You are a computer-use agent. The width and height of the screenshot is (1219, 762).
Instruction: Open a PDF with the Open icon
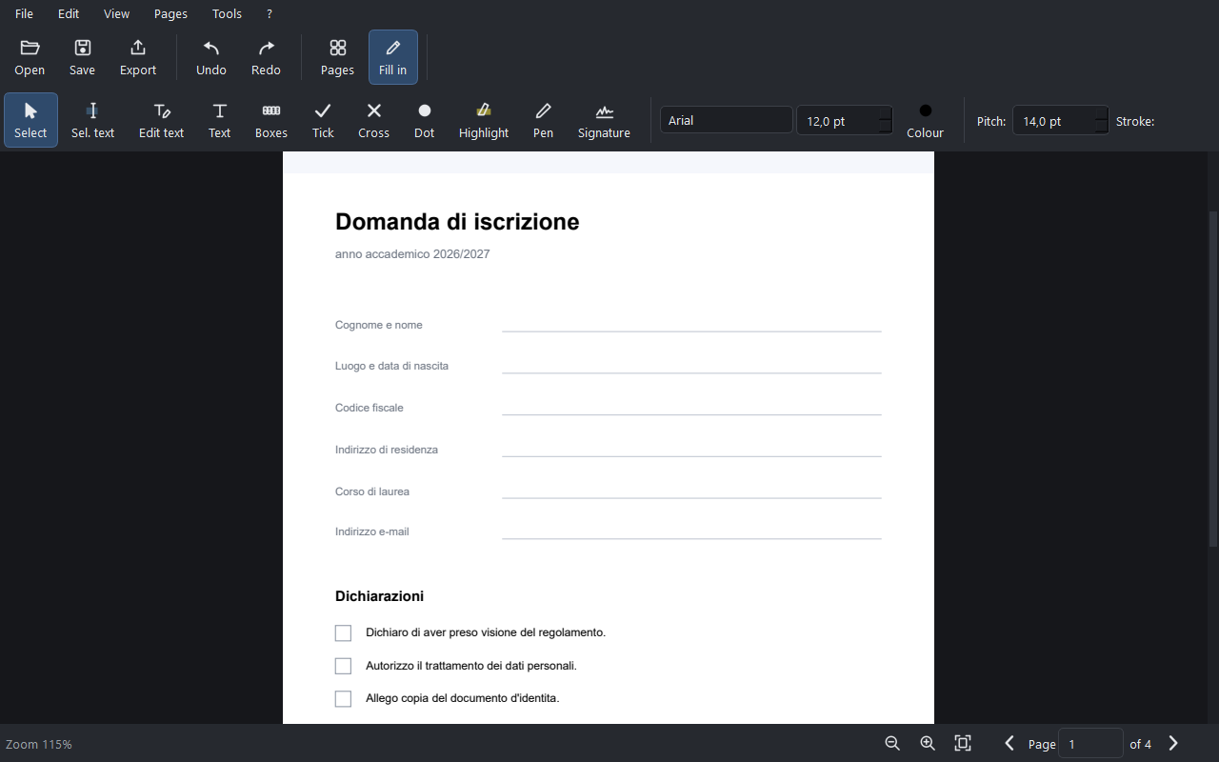pyautogui.click(x=30, y=57)
